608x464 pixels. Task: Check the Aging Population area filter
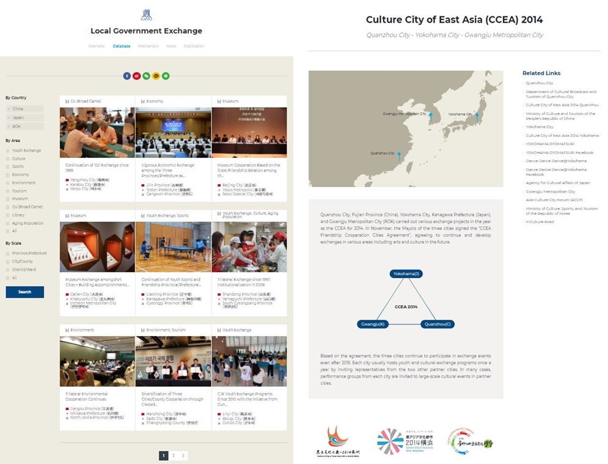[8, 224]
